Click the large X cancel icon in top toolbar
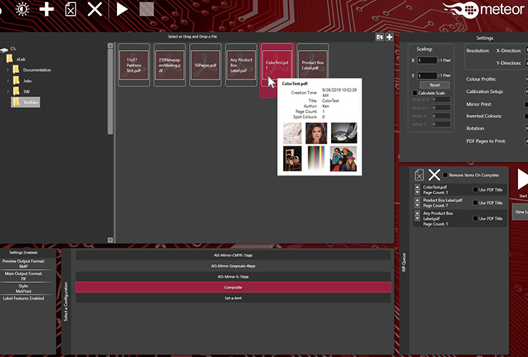Screen dimensions: 528x357 [x=94, y=9]
